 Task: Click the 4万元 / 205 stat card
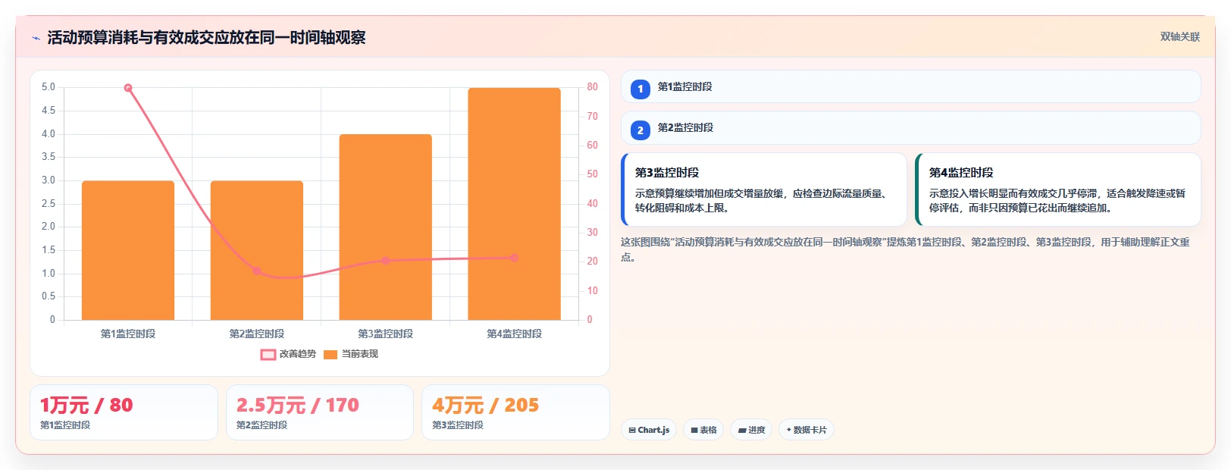(x=515, y=412)
